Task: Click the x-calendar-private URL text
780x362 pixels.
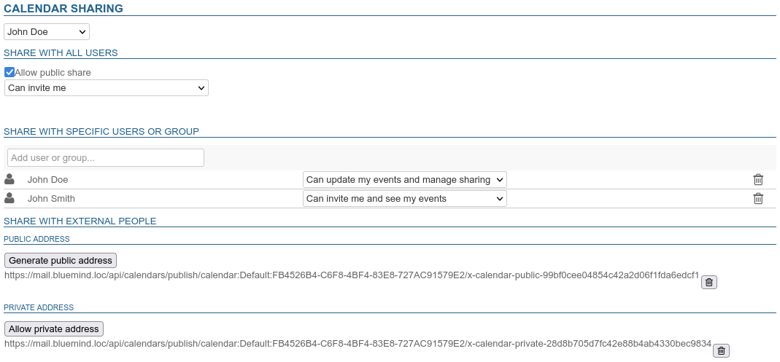Action: click(357, 344)
